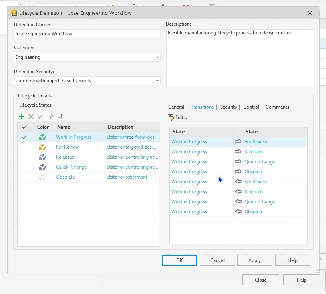Click left arrow icon beside Obsolete transition
This screenshot has height=294, width=326.
click(238, 211)
